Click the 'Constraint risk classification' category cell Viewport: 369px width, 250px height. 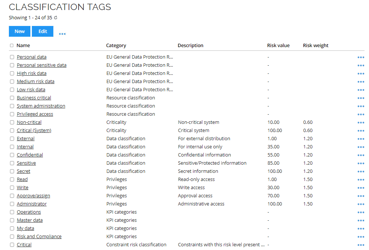point(136,244)
